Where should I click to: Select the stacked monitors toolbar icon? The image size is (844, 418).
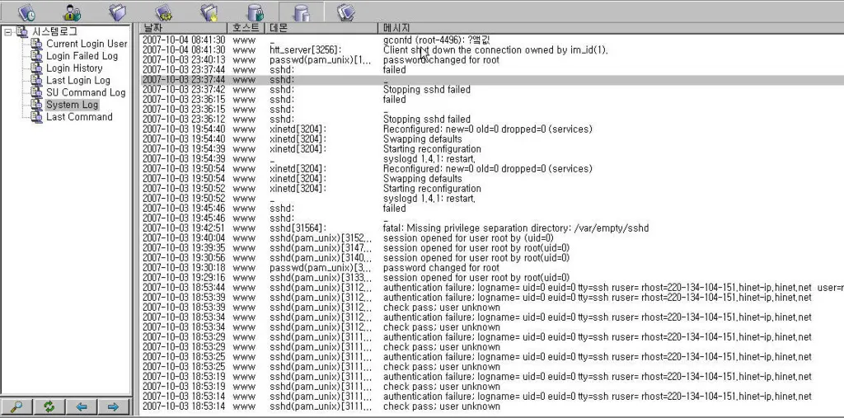[347, 12]
